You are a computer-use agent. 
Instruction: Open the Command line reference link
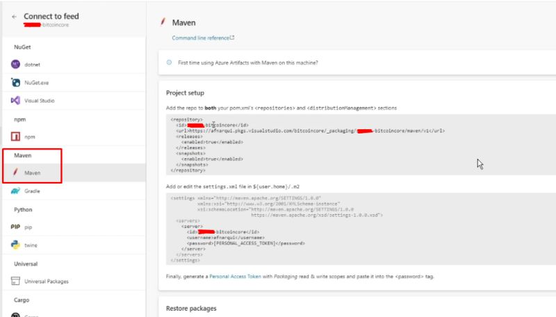click(203, 38)
